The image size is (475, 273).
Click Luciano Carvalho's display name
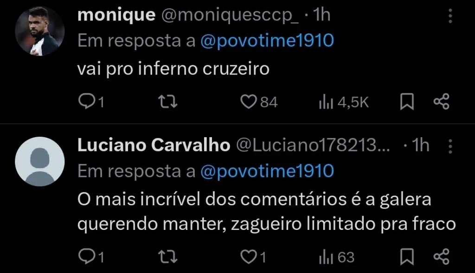[x=153, y=145]
